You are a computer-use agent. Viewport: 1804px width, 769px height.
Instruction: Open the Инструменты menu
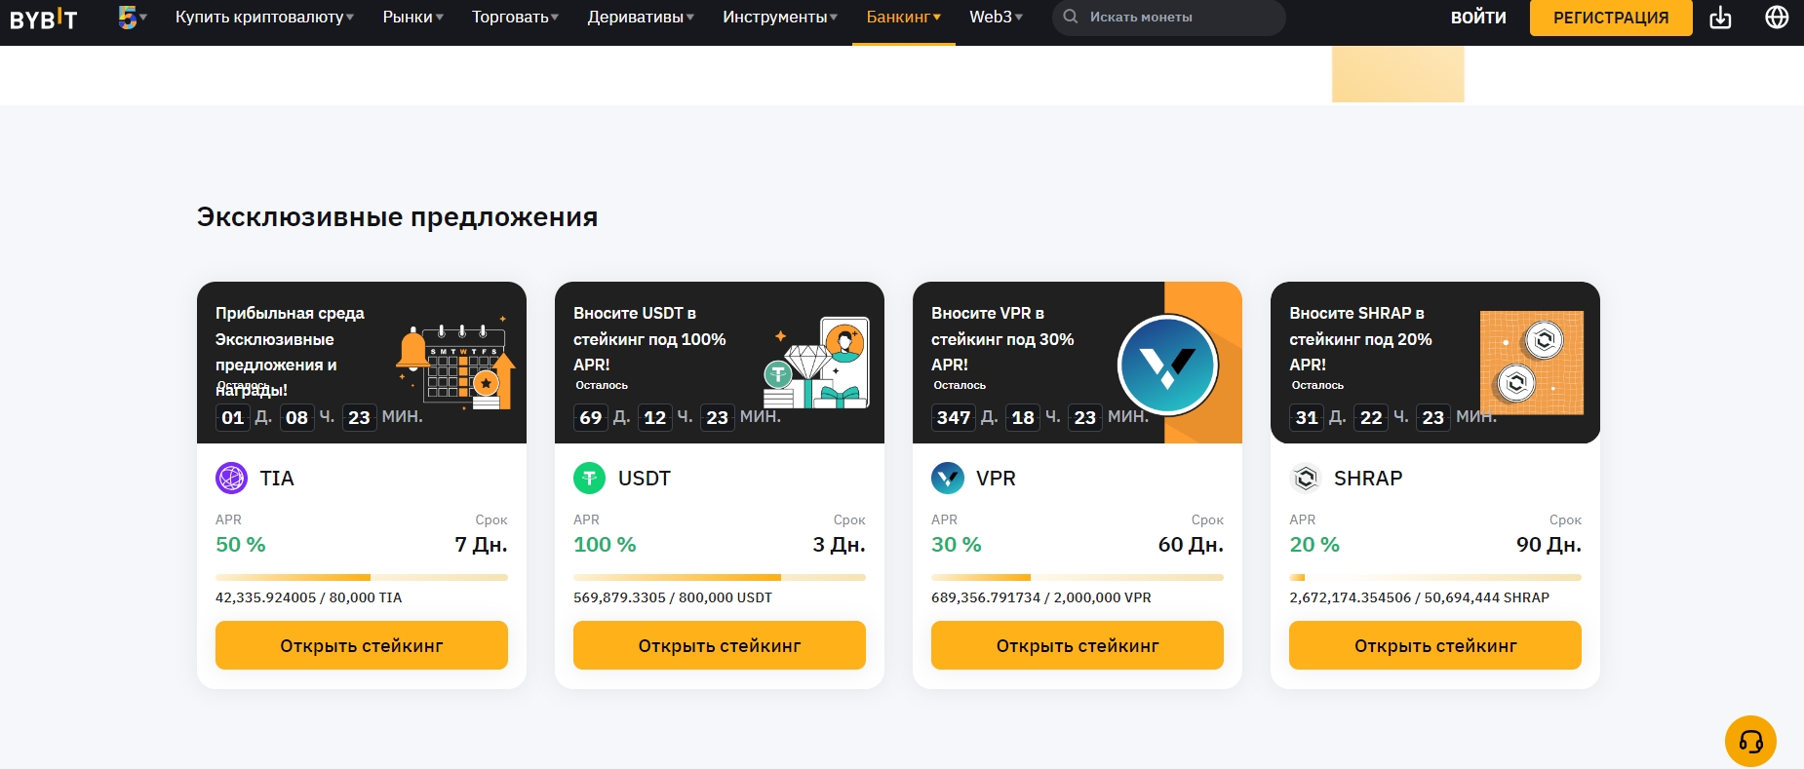[780, 17]
